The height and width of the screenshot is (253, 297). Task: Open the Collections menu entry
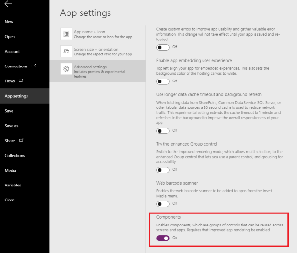pyautogui.click(x=14, y=156)
